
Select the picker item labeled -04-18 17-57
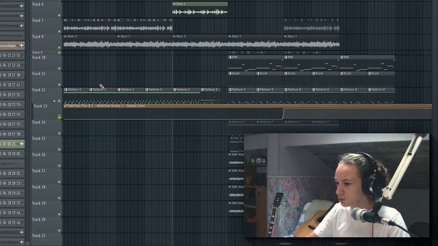coord(12,124)
